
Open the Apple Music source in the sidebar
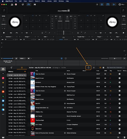coord(3,78)
